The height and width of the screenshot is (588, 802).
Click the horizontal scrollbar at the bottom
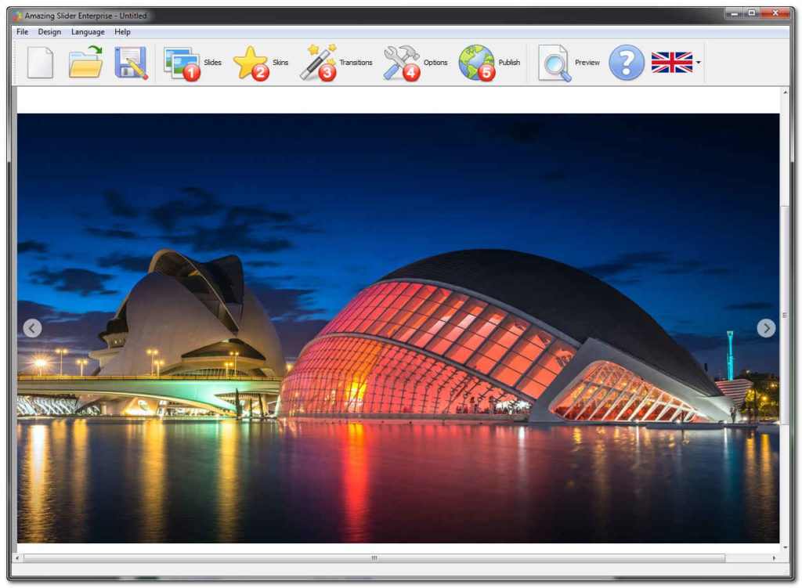coord(374,558)
